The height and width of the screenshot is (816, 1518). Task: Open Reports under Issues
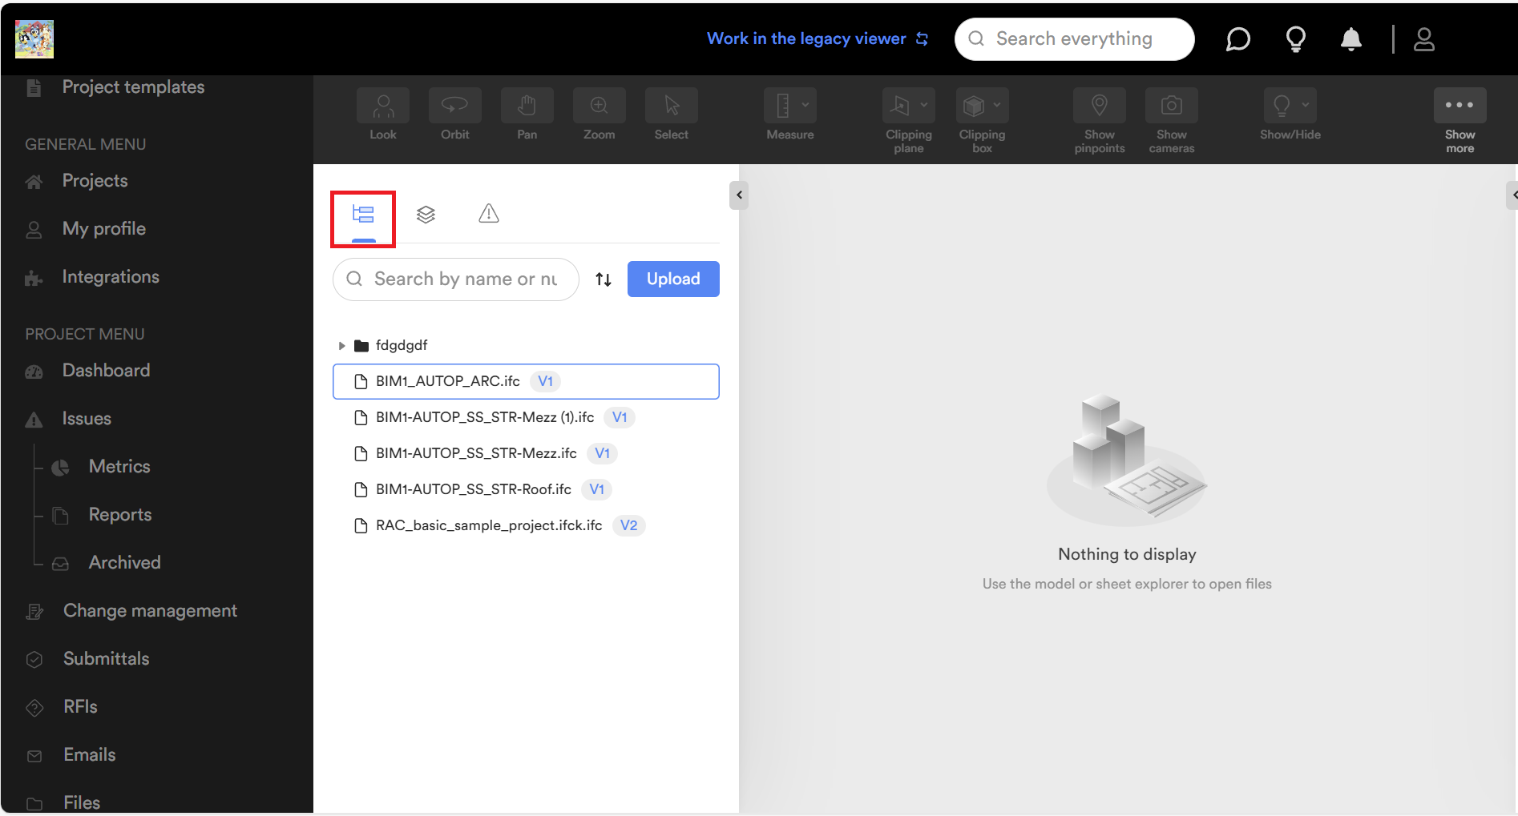[120, 515]
